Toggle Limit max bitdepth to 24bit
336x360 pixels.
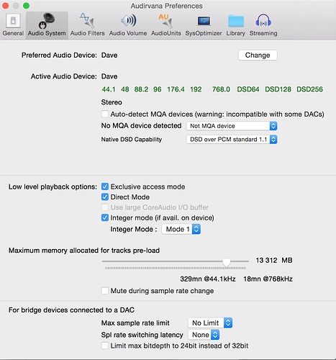(105, 346)
